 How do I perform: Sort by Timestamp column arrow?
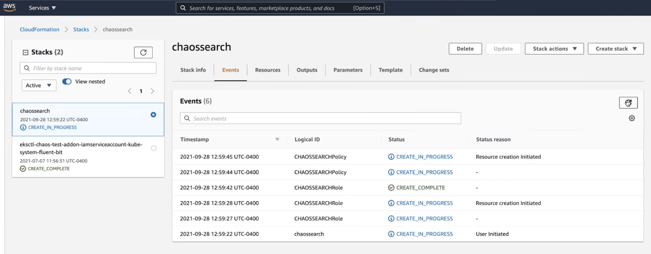[277, 139]
